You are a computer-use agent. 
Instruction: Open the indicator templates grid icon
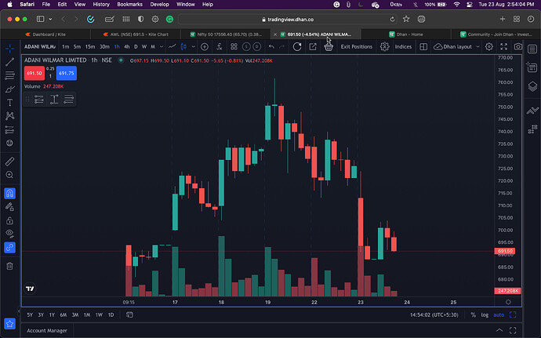coord(234,46)
